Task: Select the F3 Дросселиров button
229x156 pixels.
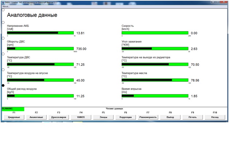Action: pos(59,117)
